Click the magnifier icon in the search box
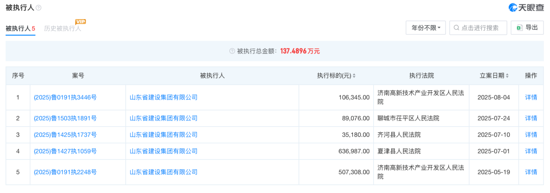The image size is (550, 193). [456, 28]
